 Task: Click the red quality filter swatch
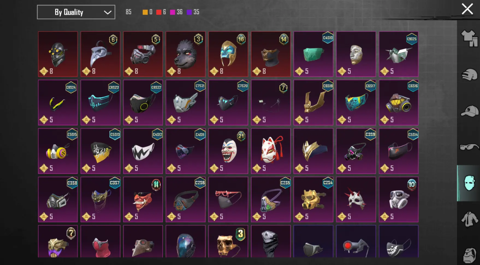pyautogui.click(x=159, y=12)
